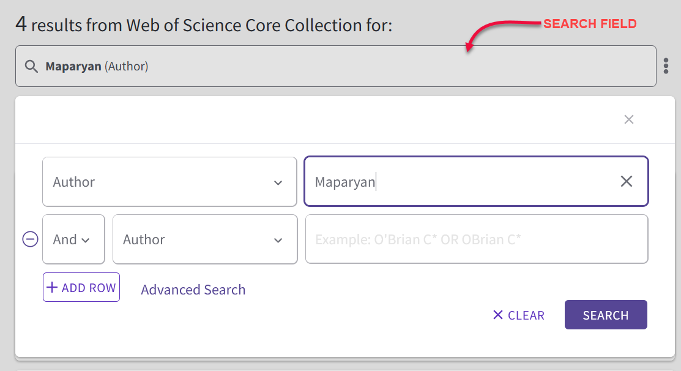The width and height of the screenshot is (681, 371).
Task: Close the search panel with the X icon
Action: [x=629, y=119]
